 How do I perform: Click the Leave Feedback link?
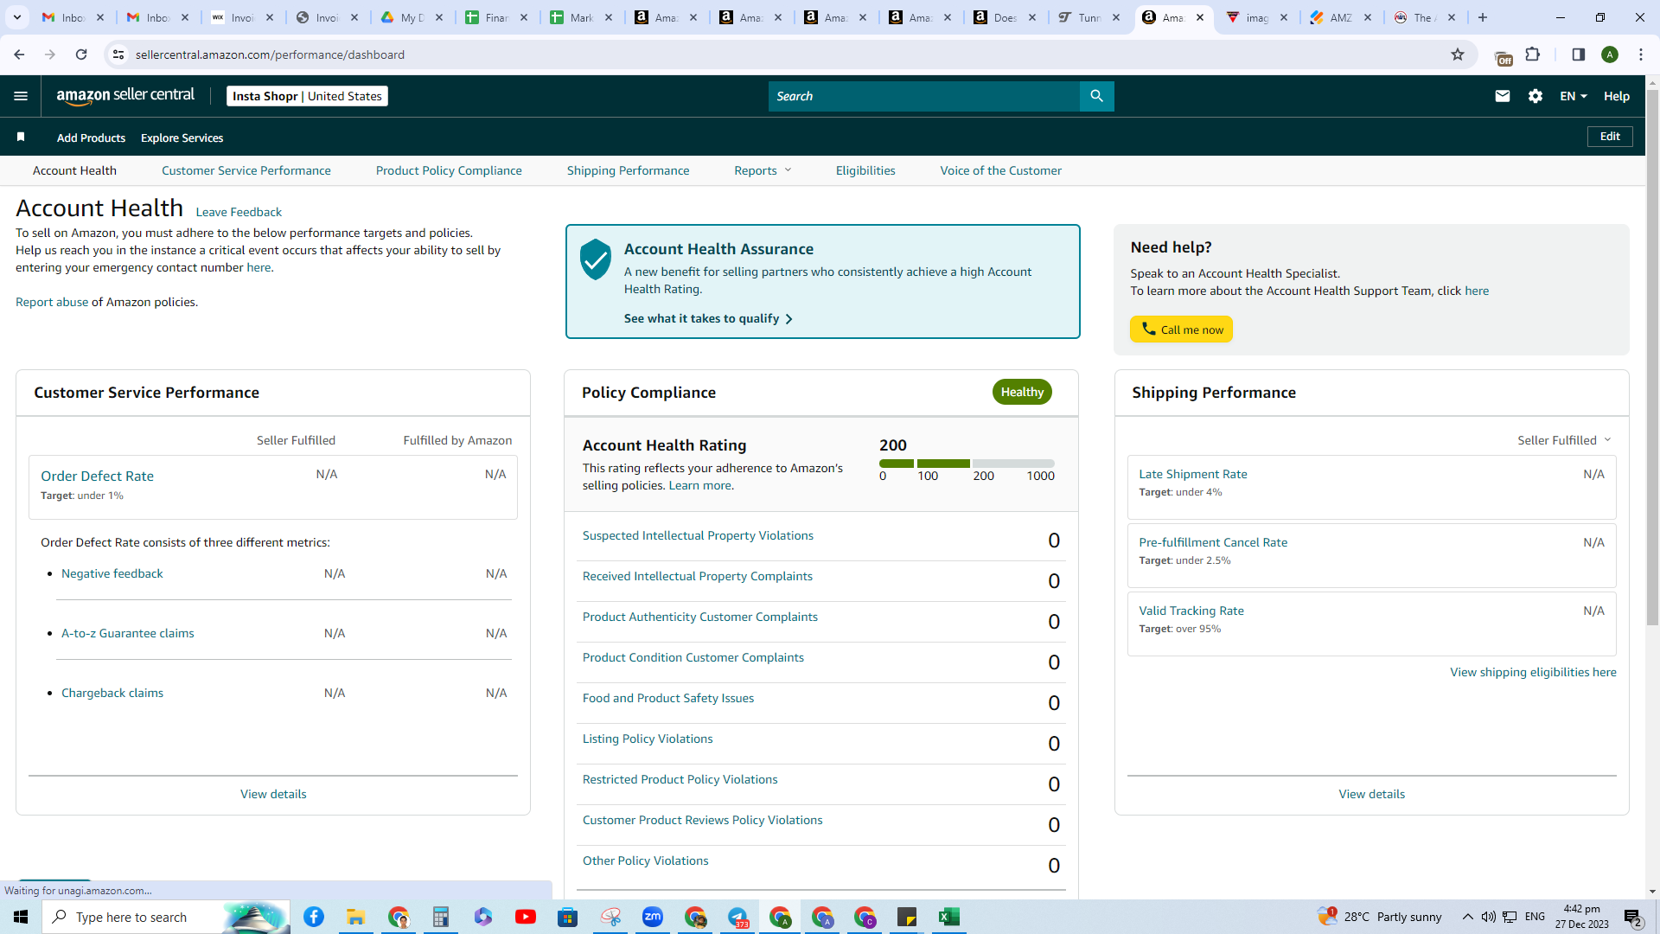tap(239, 212)
